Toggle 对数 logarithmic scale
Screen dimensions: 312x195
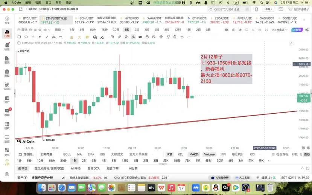(x=295, y=154)
